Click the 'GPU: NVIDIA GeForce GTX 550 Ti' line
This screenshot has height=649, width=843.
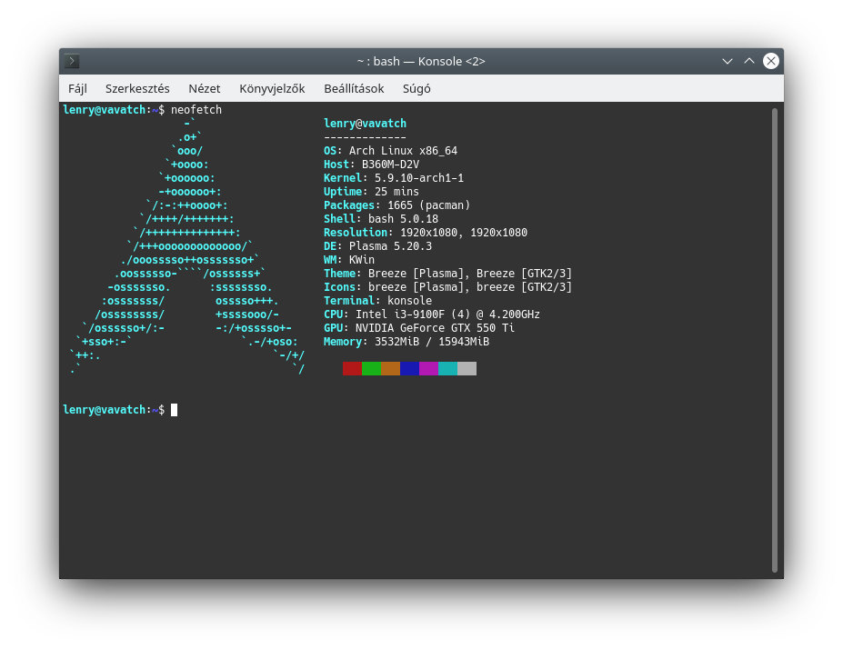pyautogui.click(x=419, y=328)
